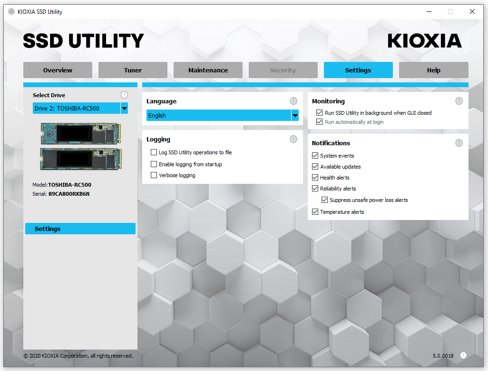Screen dimensions: 488x371
Task: Show help for the Notifications section
Action: (x=459, y=143)
